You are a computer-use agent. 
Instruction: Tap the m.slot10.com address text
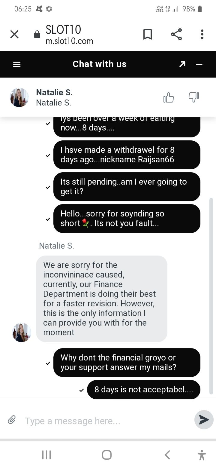[69, 41]
